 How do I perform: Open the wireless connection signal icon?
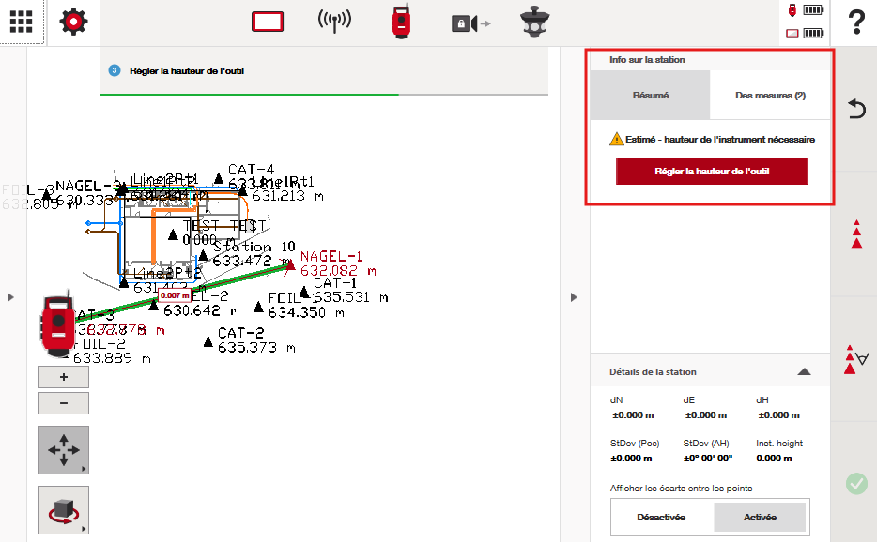pos(335,23)
